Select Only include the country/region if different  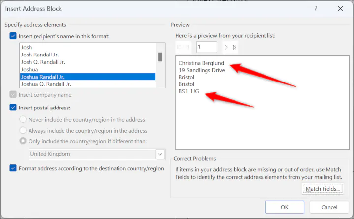pyautogui.click(x=24, y=142)
